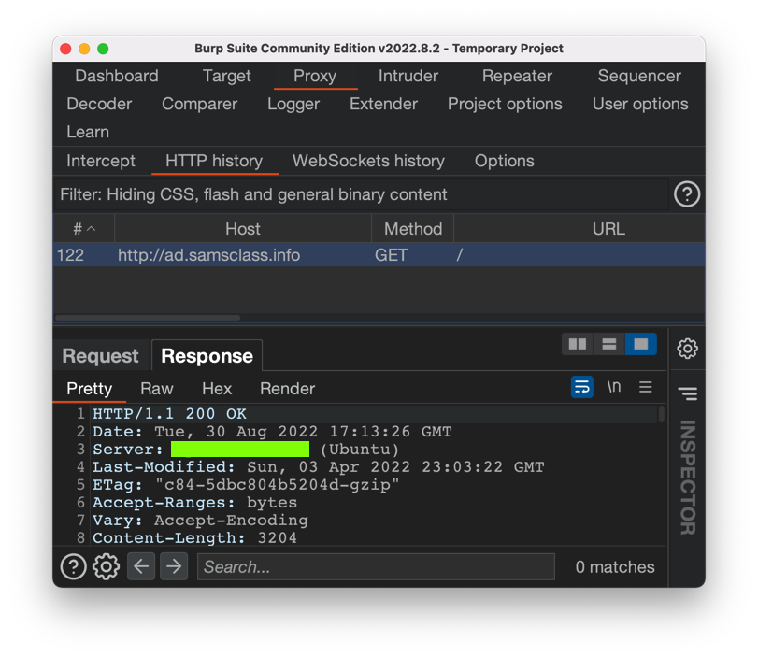The width and height of the screenshot is (758, 657).
Task: Sort by Host column header
Action: [x=243, y=229]
